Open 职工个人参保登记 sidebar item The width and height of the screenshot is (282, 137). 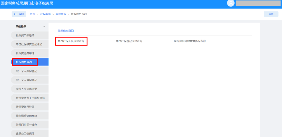[x=30, y=71]
